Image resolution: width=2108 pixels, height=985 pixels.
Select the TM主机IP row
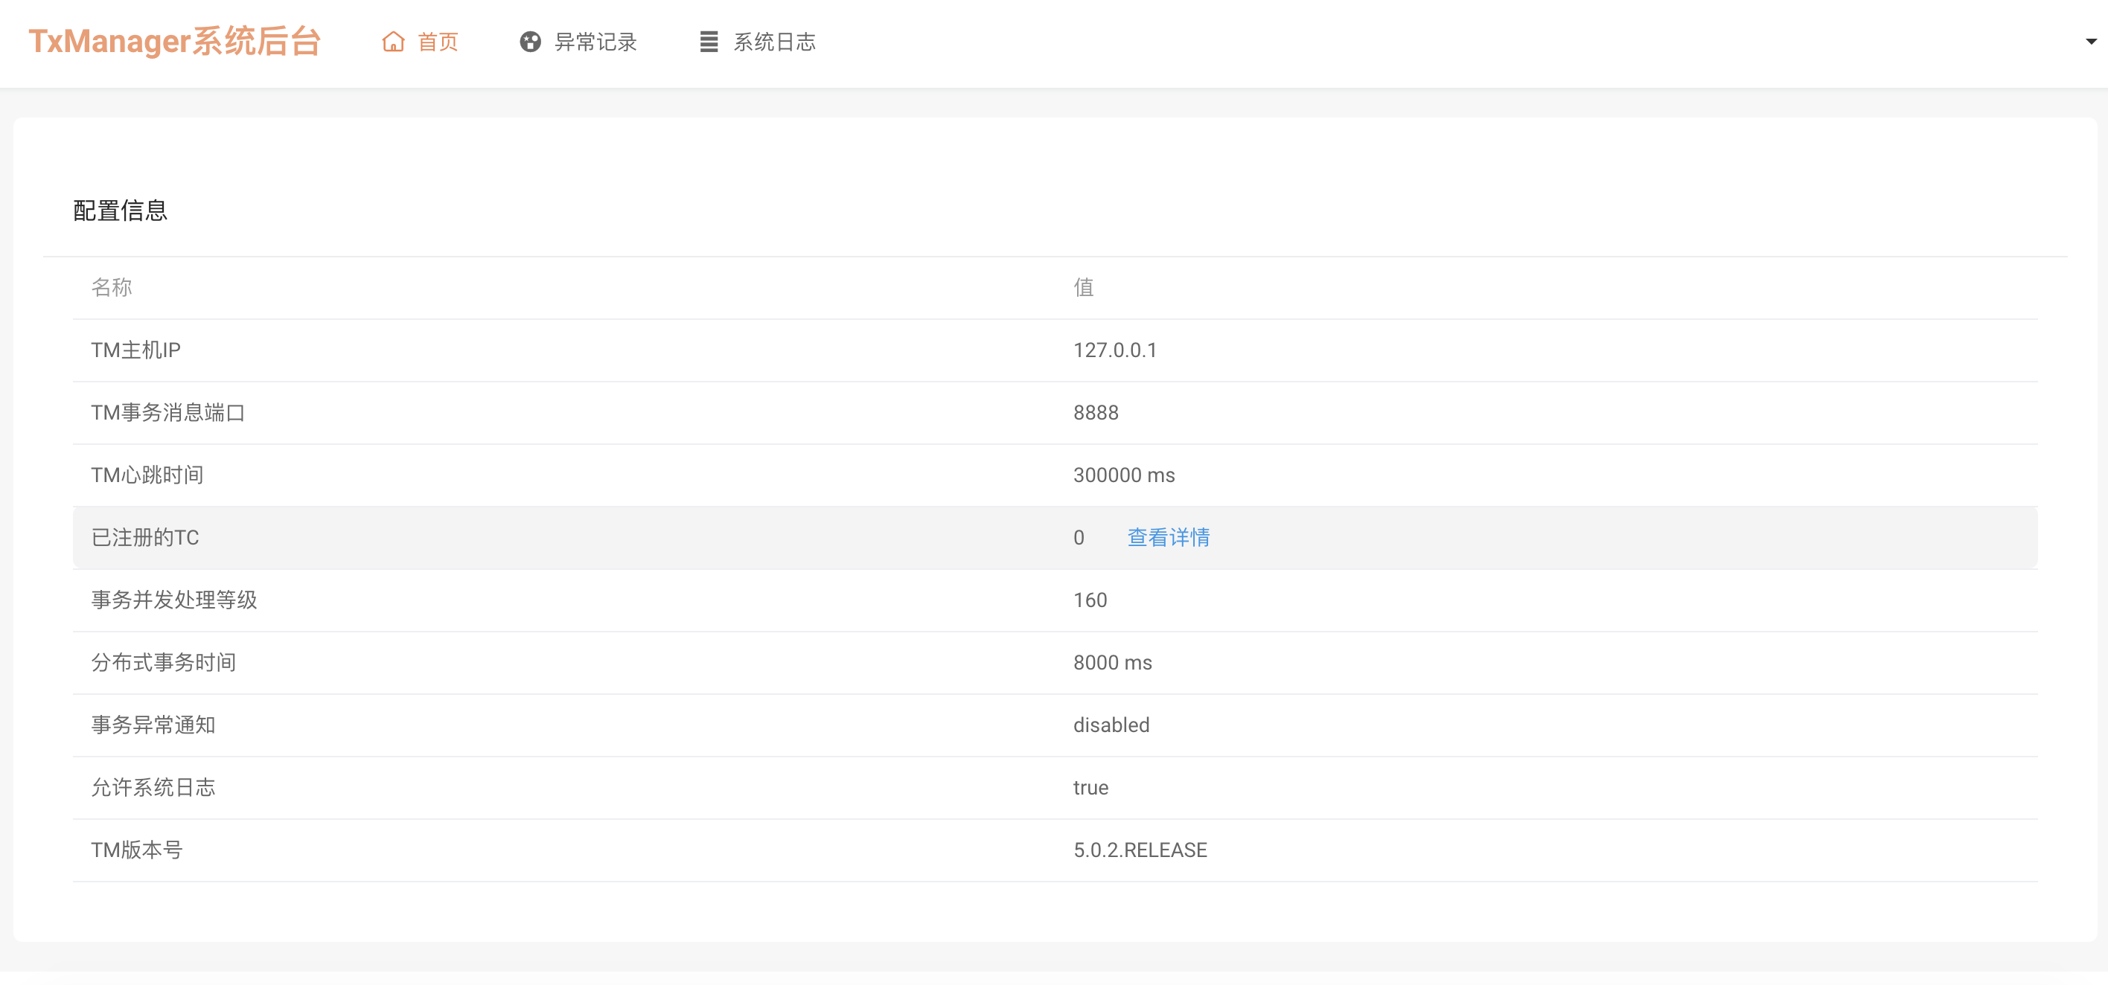point(135,350)
